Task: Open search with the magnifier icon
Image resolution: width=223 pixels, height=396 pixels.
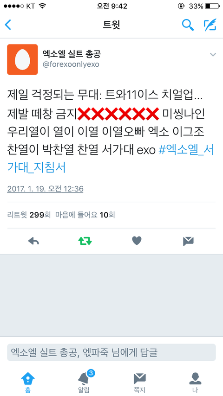Action: pos(188,25)
